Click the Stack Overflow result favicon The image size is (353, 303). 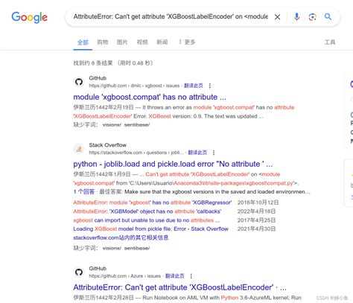(x=79, y=149)
